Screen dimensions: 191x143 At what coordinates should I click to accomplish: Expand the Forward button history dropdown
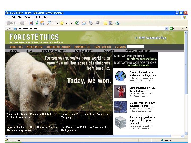click(27, 23)
